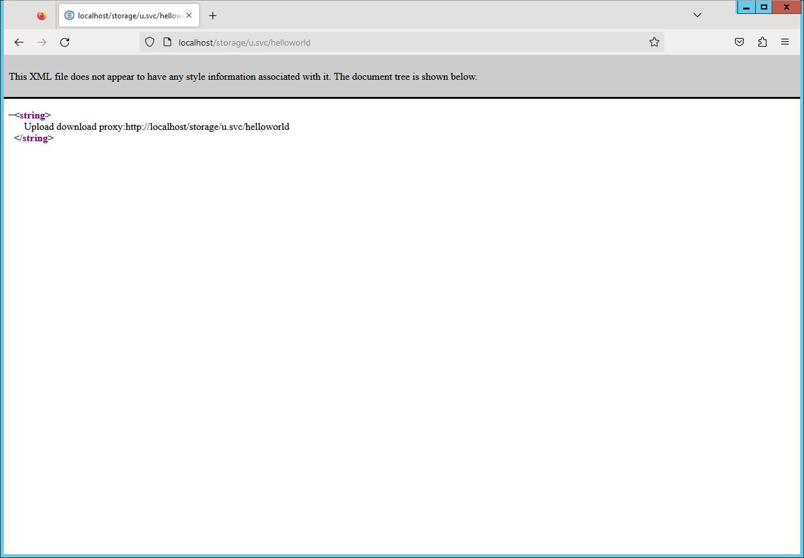Screen dimensions: 804x558
Task: Open the tracking protection shield icon
Action: pyautogui.click(x=150, y=42)
